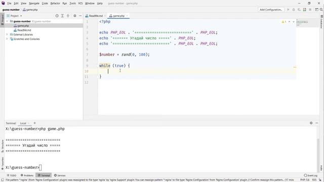This screenshot has height=182, width=324.
Task: Click the PhpStorm application logo icon
Action: [3, 3]
